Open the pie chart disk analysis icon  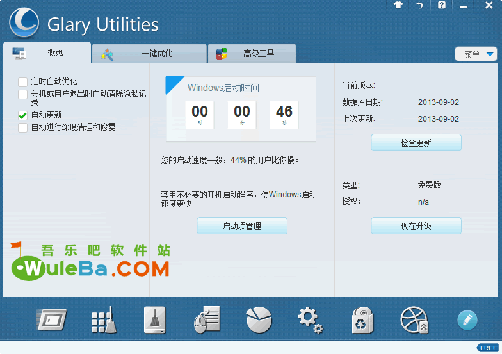tap(259, 319)
